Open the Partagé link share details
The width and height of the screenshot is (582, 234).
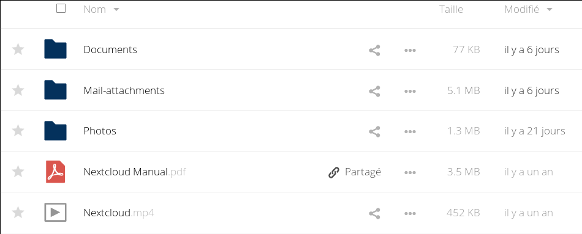355,172
